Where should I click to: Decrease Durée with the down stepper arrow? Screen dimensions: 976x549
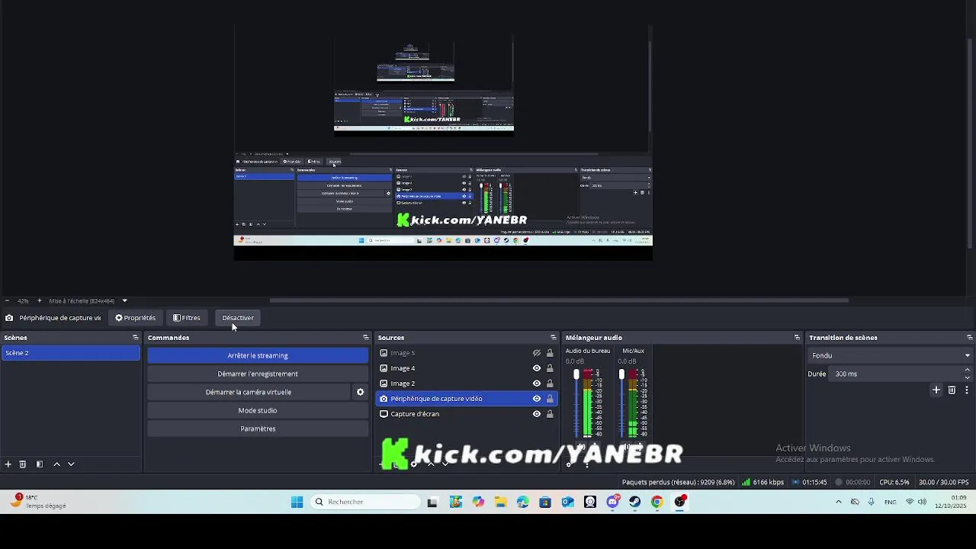(x=968, y=377)
